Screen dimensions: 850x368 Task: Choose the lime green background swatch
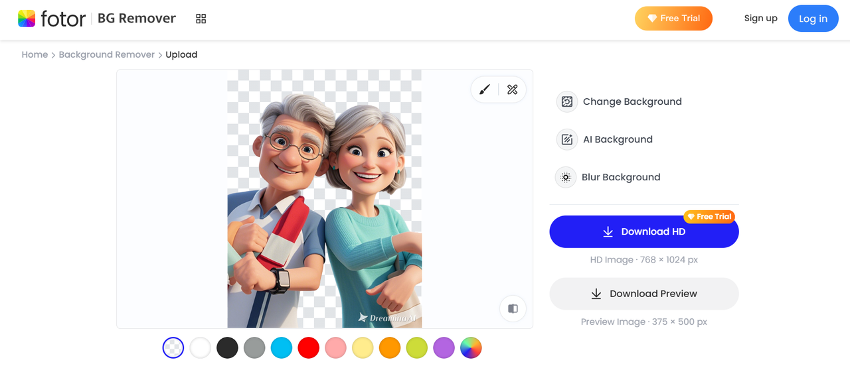coord(417,347)
